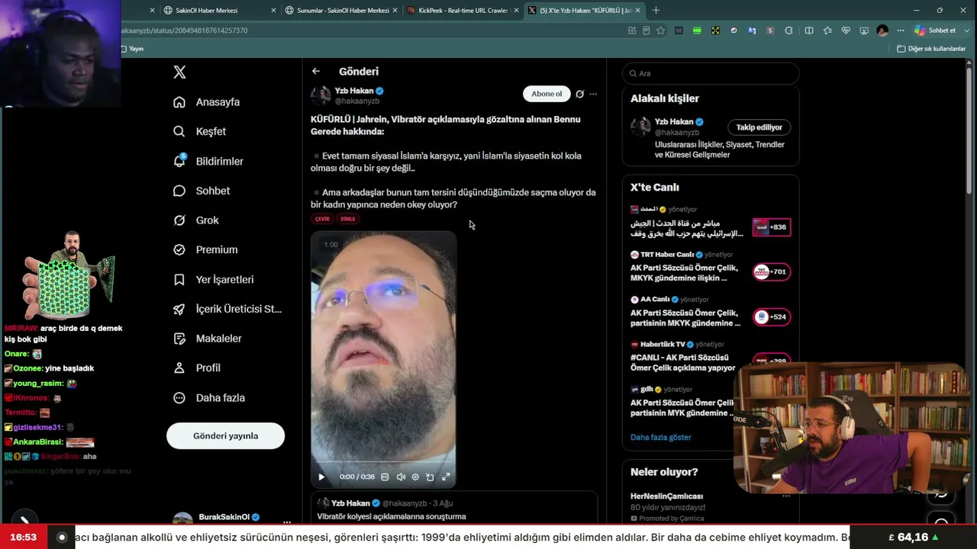
Task: Open Bildirimler notifications
Action: pyautogui.click(x=208, y=161)
